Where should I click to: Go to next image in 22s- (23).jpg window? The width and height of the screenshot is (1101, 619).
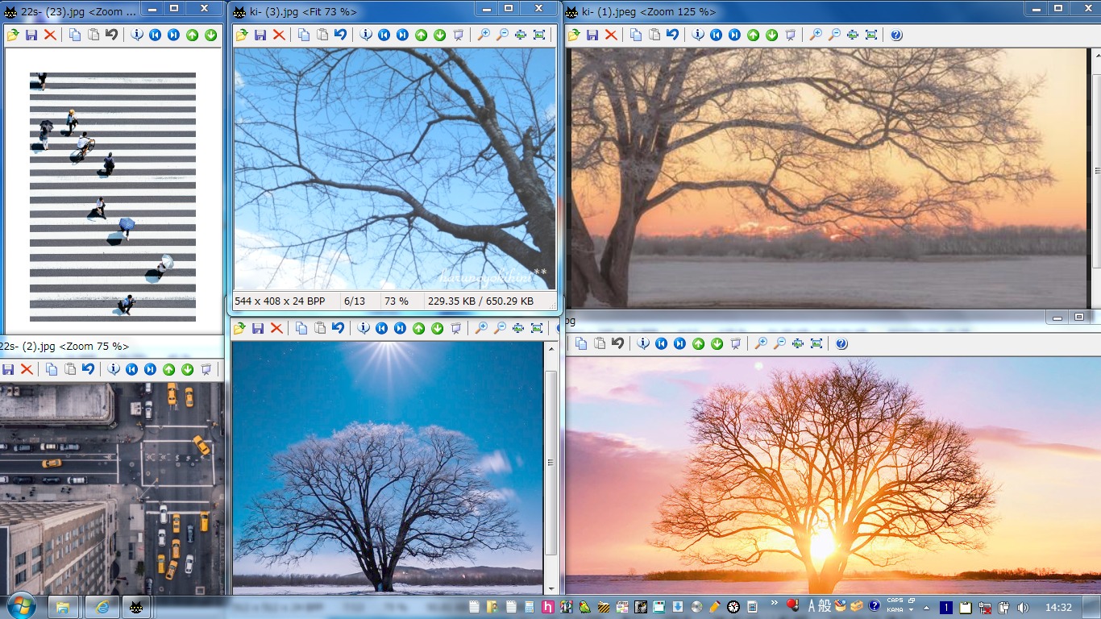[x=173, y=35]
